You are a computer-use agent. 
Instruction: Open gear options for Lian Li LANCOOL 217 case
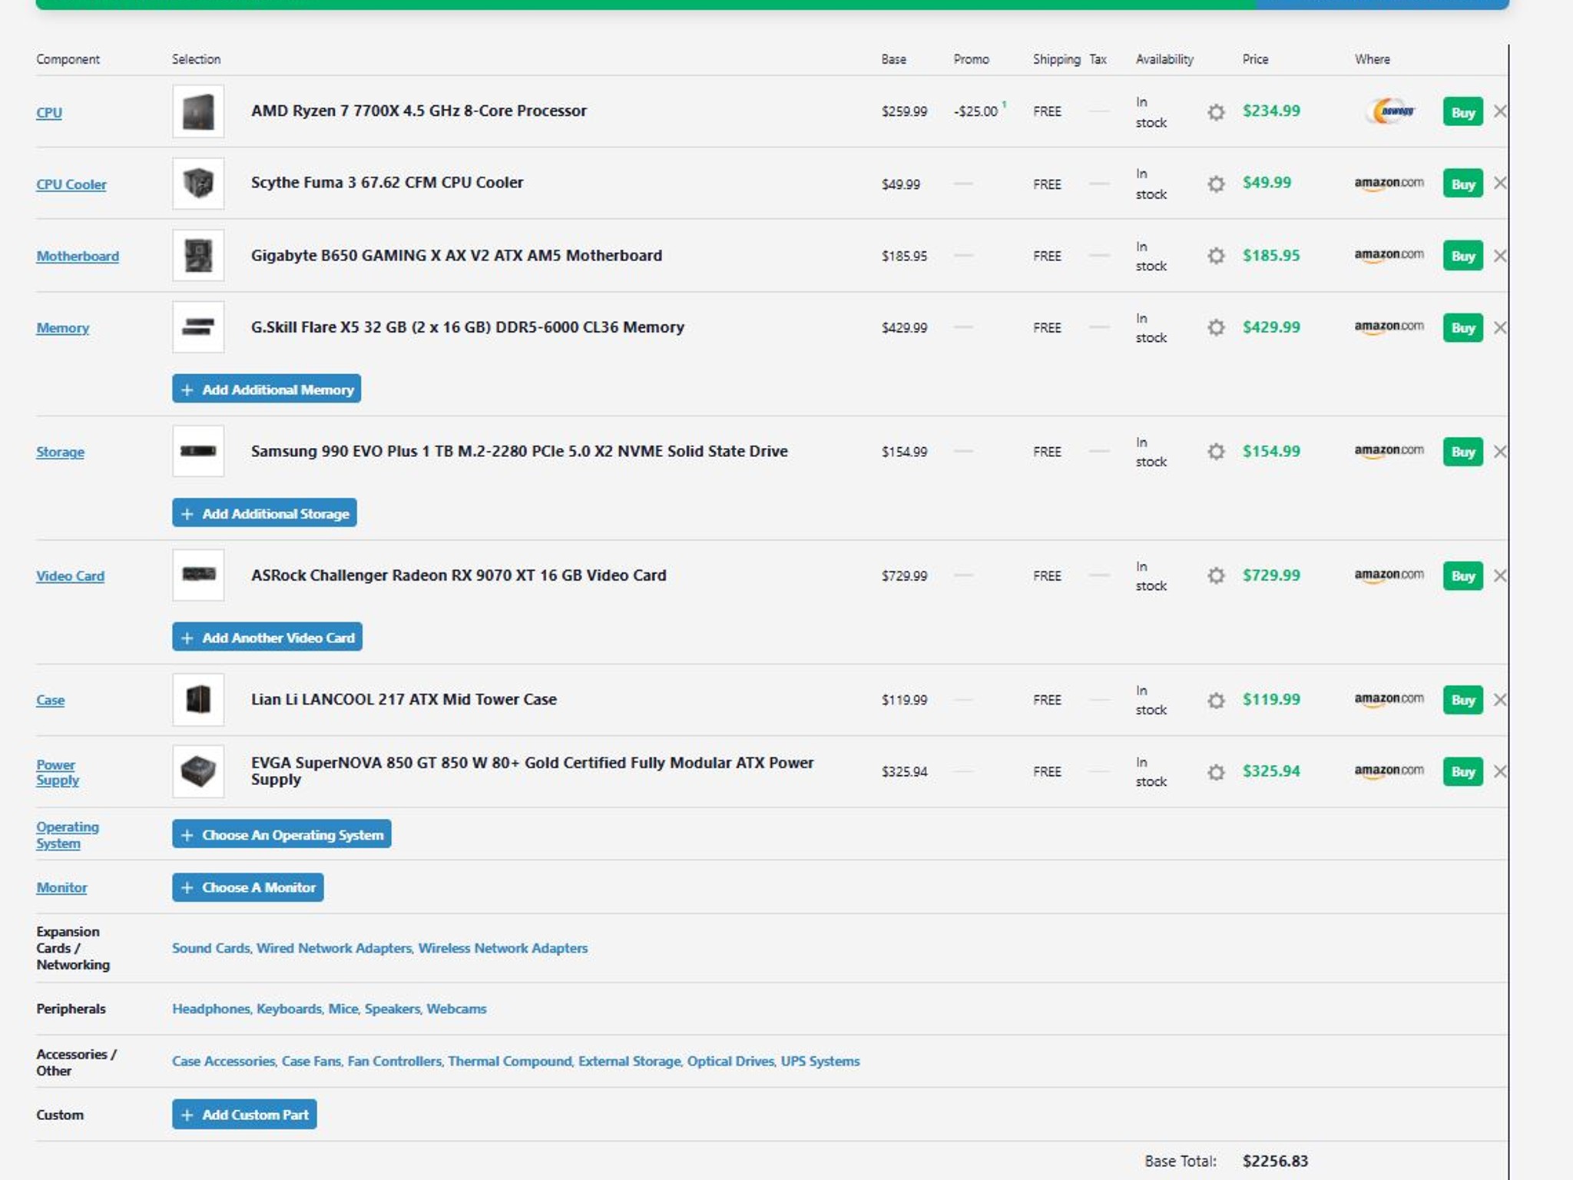[x=1215, y=701]
